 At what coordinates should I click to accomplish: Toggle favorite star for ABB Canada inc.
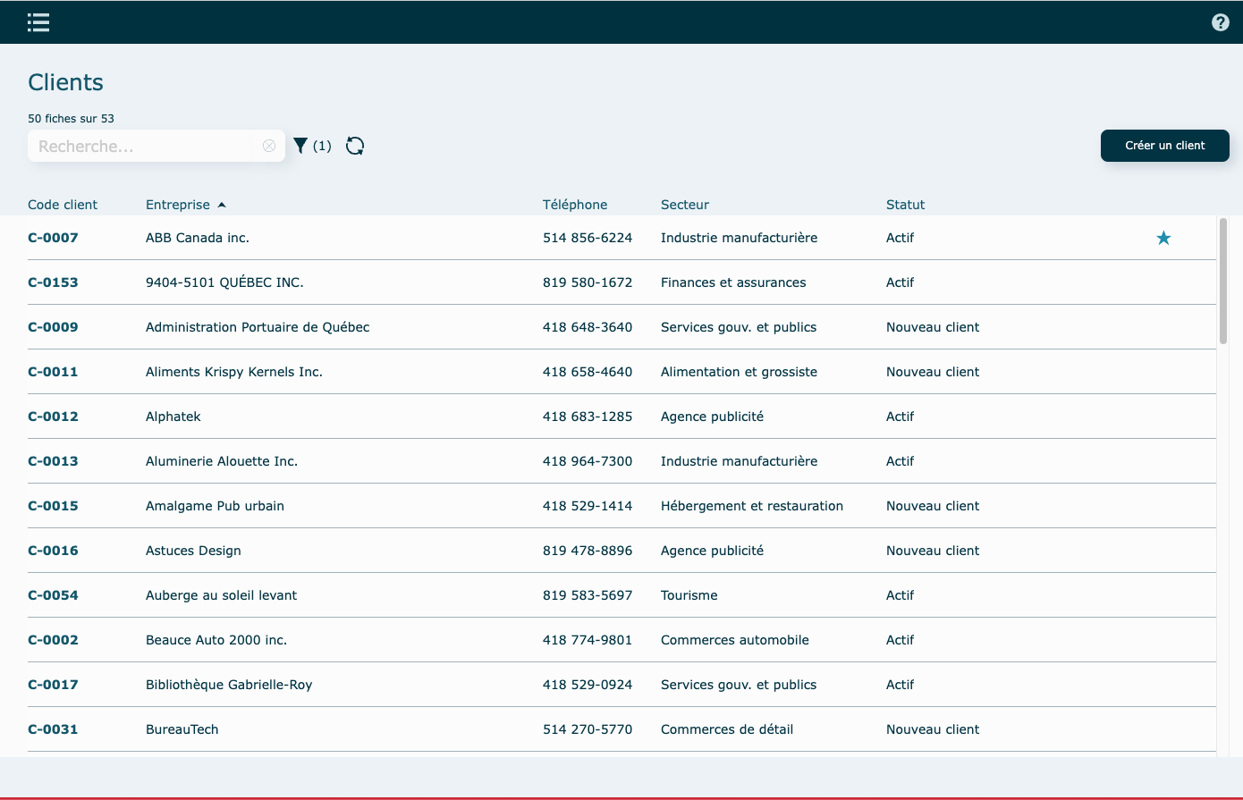1163,238
